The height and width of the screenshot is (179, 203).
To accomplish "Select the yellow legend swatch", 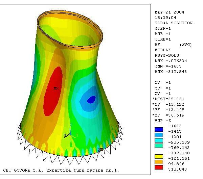I will pyautogui.click(x=159, y=156).
